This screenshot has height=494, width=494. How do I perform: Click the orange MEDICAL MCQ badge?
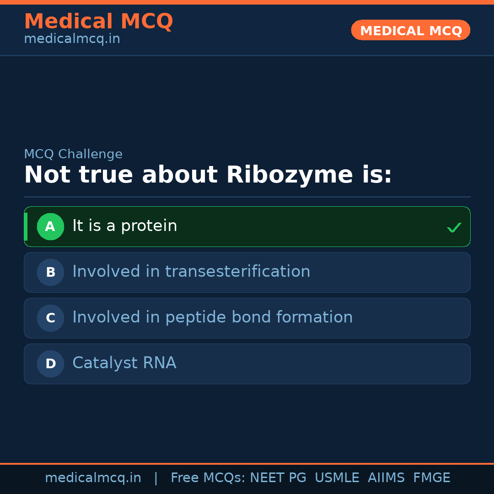pos(410,30)
